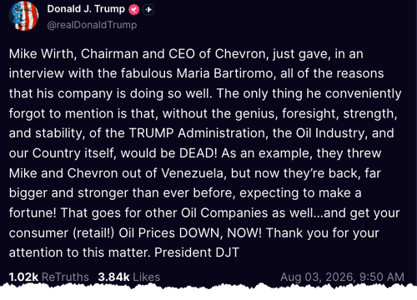
Task: Click the @realDonaldTrump handle
Action: [92, 25]
